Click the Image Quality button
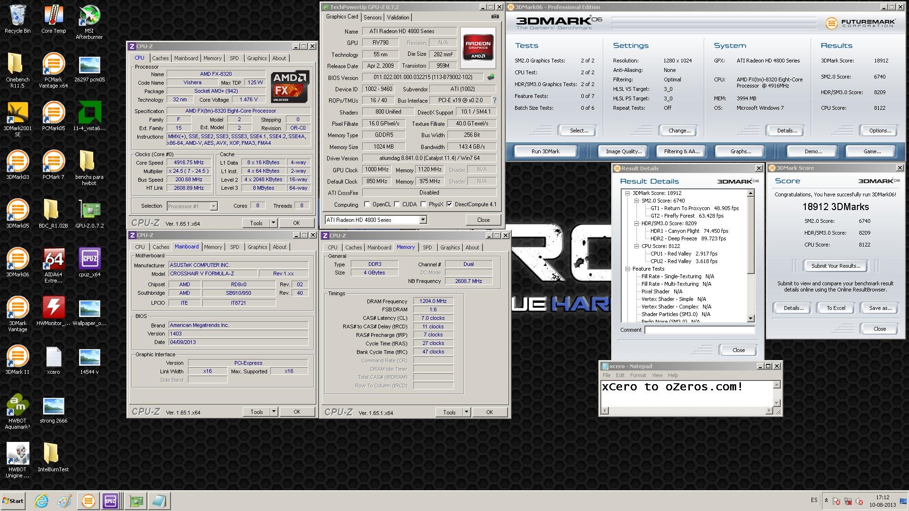 (624, 151)
